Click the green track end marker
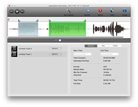The width and height of the screenshot is (138, 107). point(85,21)
